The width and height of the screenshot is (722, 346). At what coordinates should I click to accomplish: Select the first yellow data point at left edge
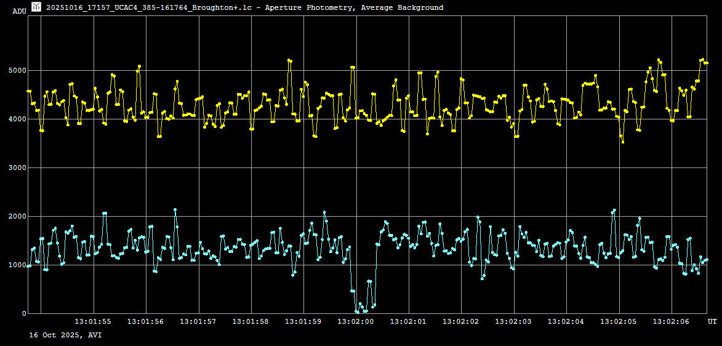click(28, 91)
